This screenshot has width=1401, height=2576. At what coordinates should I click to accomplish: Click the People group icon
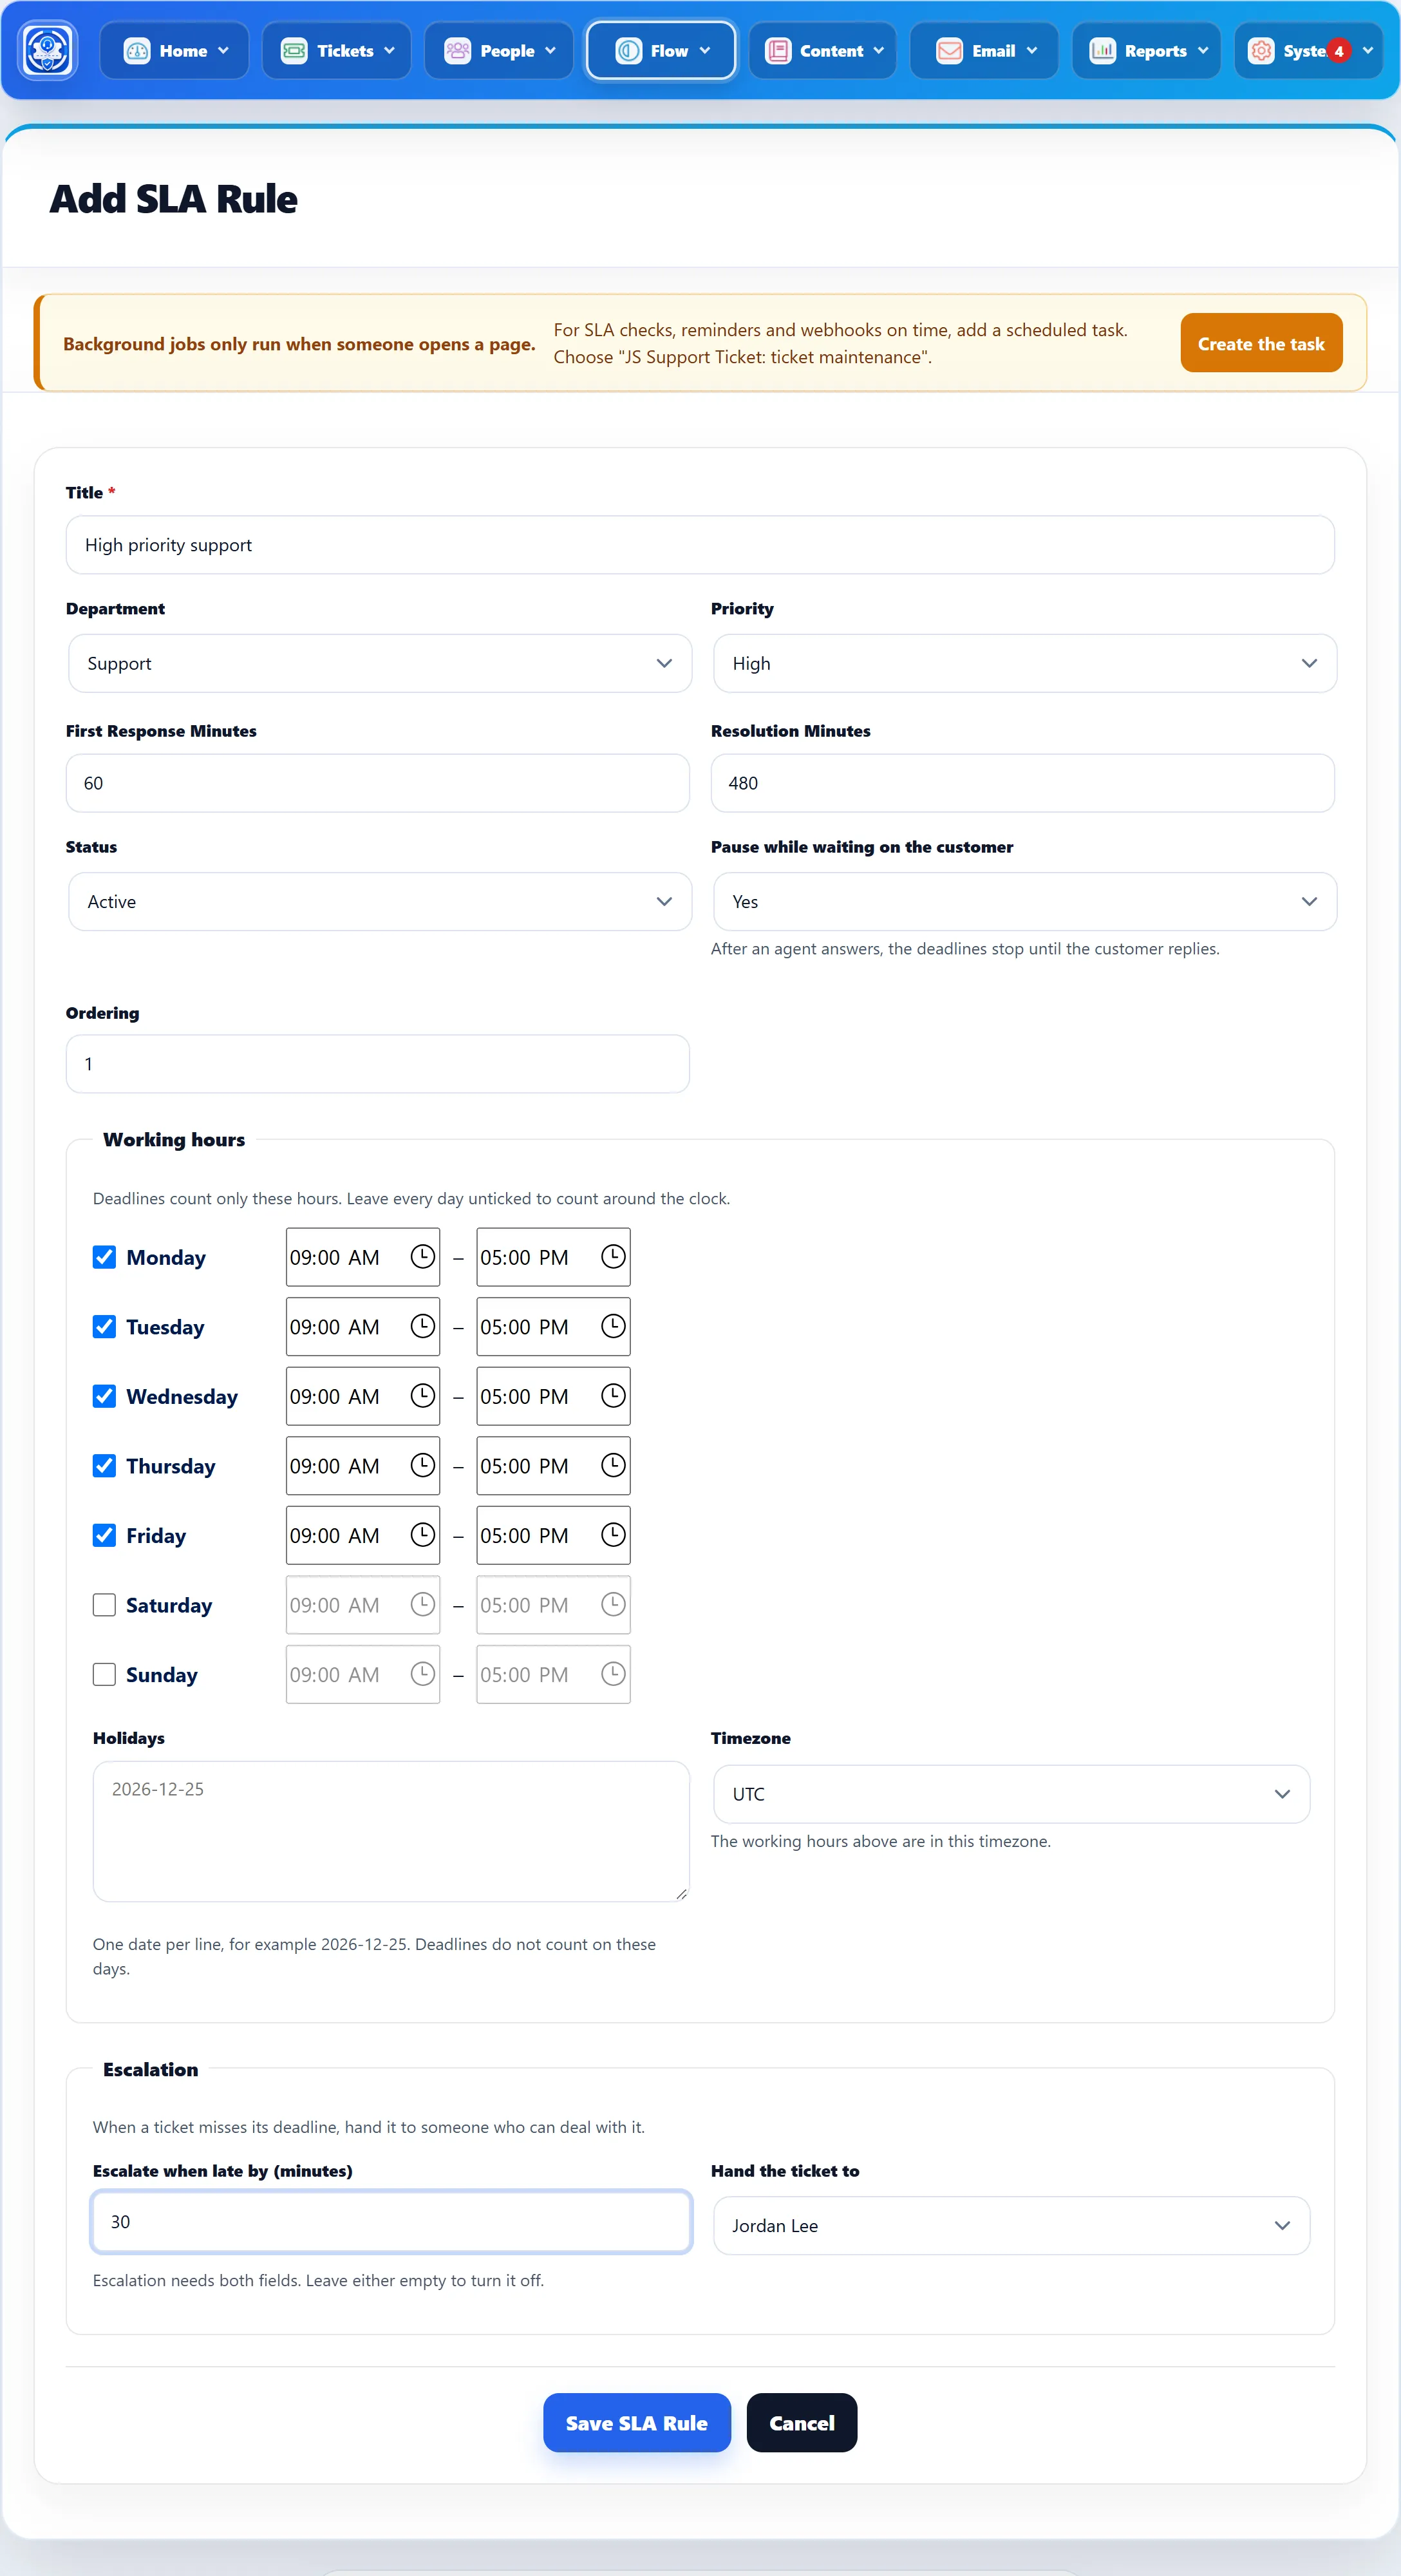click(457, 51)
